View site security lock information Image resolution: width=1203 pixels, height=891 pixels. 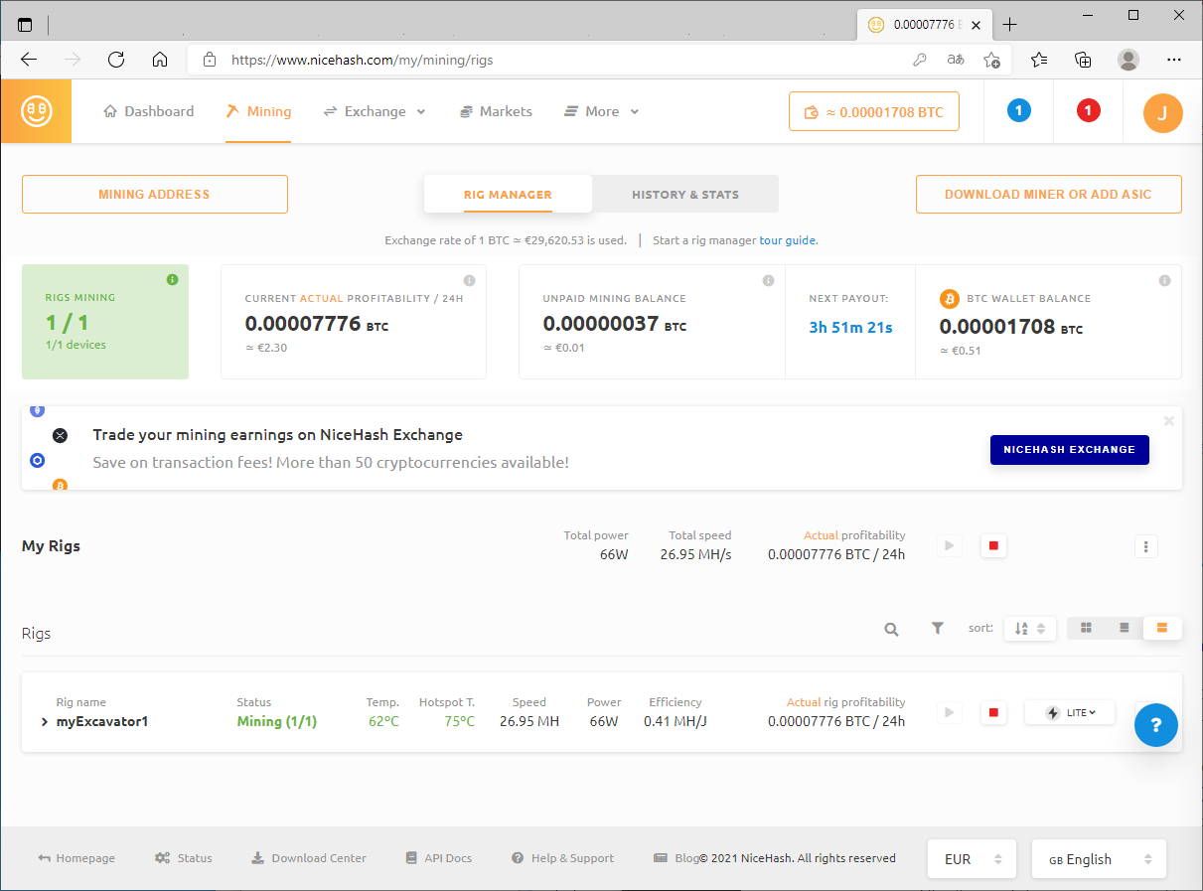tap(210, 60)
